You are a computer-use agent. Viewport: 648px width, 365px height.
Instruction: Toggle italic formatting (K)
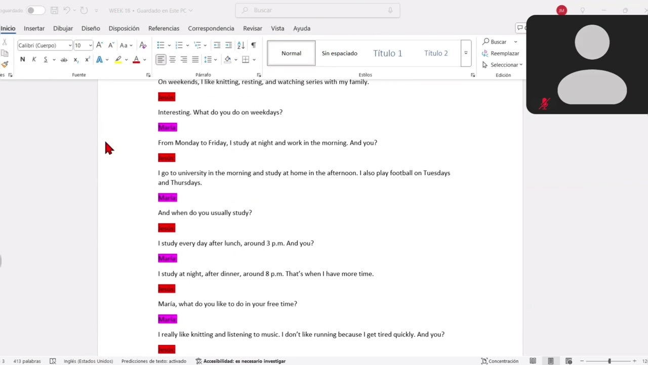[x=34, y=59]
